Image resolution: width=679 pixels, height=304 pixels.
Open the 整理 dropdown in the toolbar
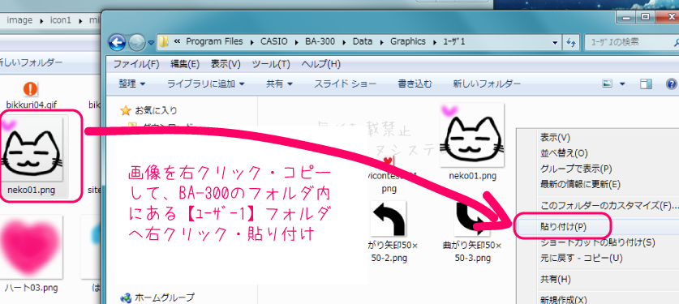131,83
